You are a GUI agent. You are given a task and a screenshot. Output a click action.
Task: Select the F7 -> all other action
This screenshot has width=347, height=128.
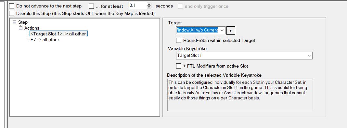(x=45, y=40)
